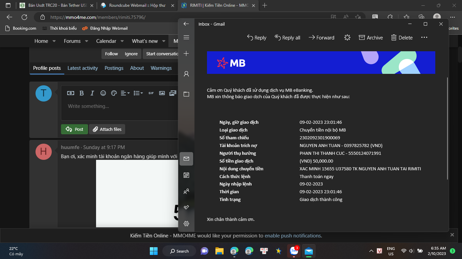
Task: Compose new mail with plus icon
Action: 186,54
